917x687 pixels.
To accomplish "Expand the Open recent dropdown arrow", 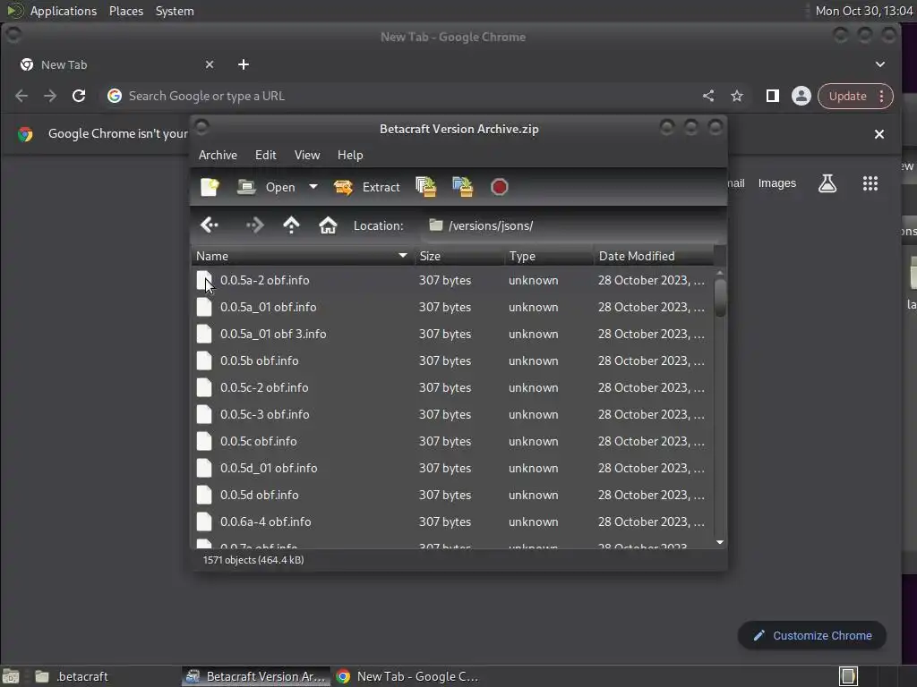I will (x=313, y=187).
